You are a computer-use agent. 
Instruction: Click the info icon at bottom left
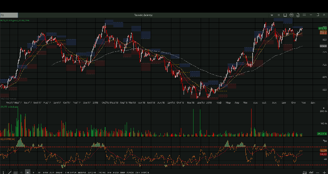point(3,172)
